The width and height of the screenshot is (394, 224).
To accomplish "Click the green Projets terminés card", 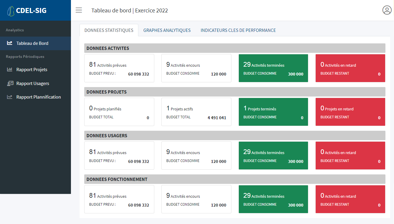I will (x=273, y=112).
